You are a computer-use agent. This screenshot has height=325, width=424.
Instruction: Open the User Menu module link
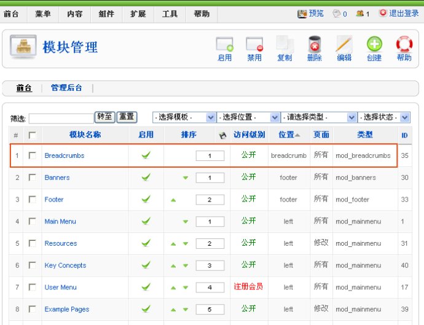(x=60, y=288)
